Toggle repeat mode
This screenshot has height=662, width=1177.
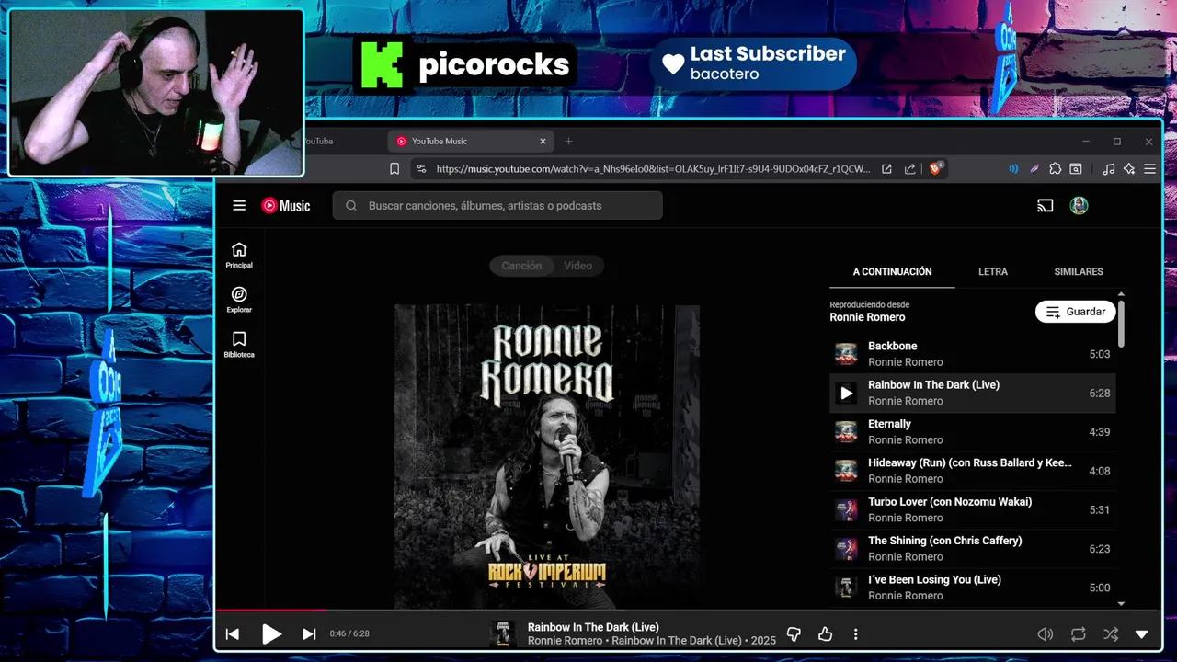pyautogui.click(x=1078, y=633)
